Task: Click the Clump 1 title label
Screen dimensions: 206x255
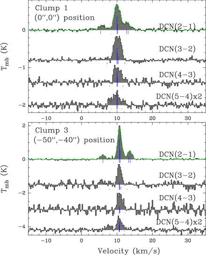Action: pyautogui.click(x=51, y=8)
